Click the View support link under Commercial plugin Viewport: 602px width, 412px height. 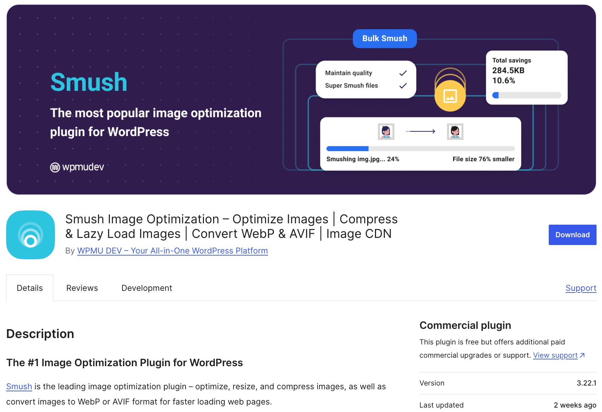555,355
